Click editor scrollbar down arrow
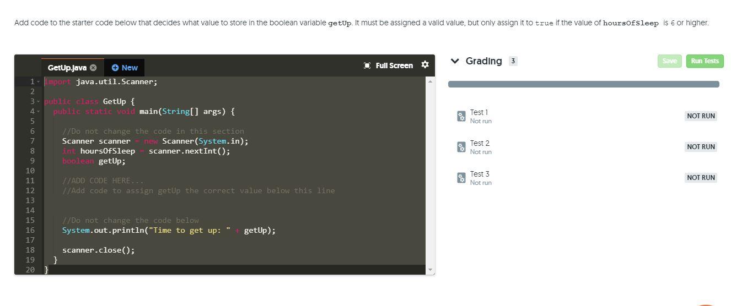 point(430,270)
